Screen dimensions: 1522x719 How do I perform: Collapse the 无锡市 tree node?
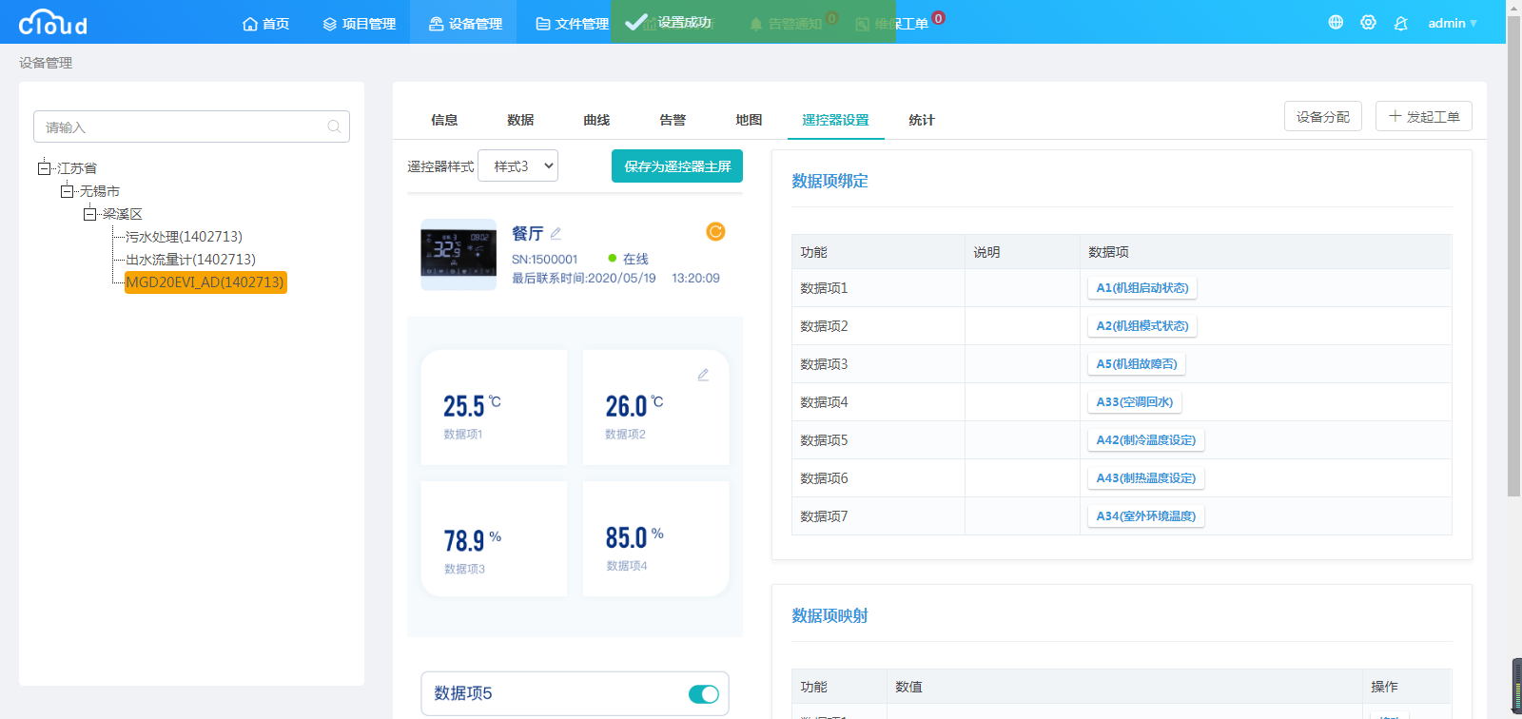[x=67, y=191]
